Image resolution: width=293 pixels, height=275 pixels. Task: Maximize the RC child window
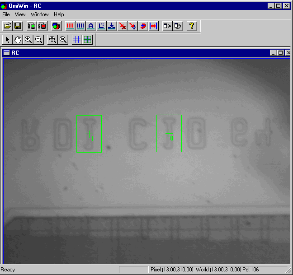tap(280, 53)
